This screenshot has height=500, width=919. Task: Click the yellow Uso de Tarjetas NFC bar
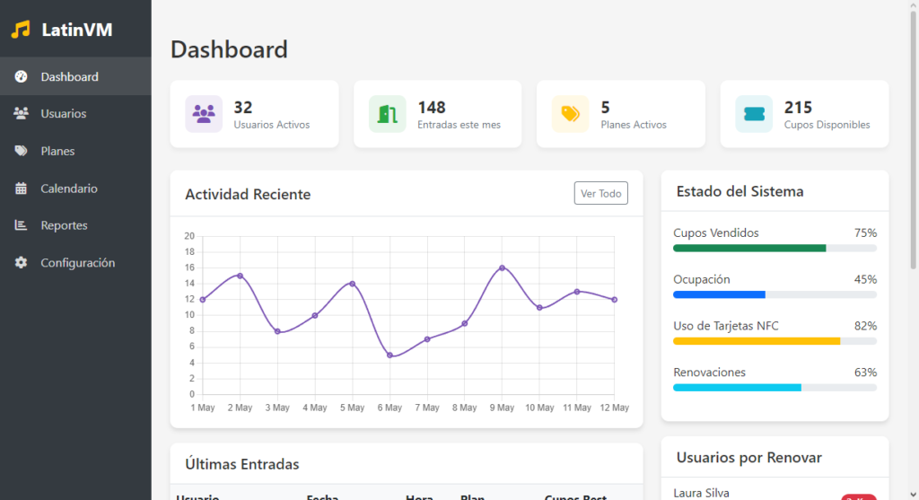(757, 341)
